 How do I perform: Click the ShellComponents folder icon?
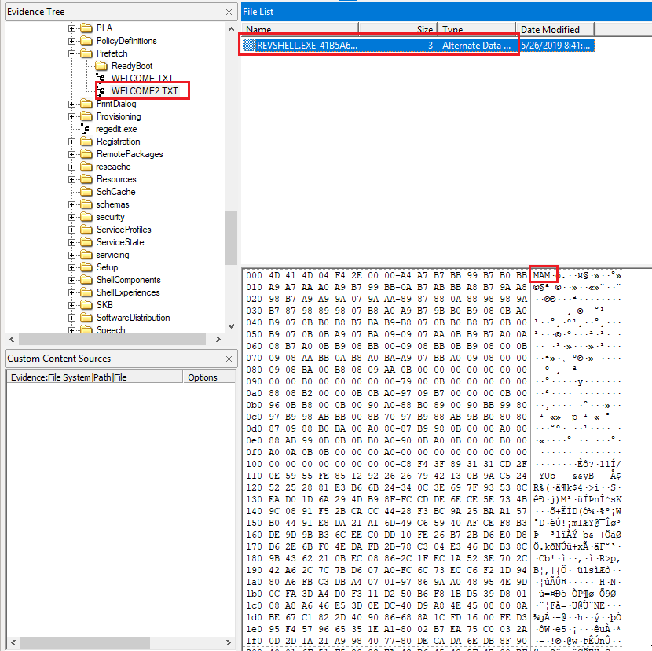pos(86,280)
